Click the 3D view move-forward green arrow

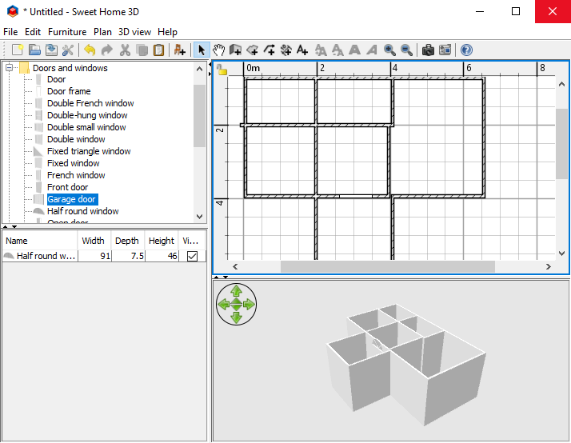[x=237, y=291]
